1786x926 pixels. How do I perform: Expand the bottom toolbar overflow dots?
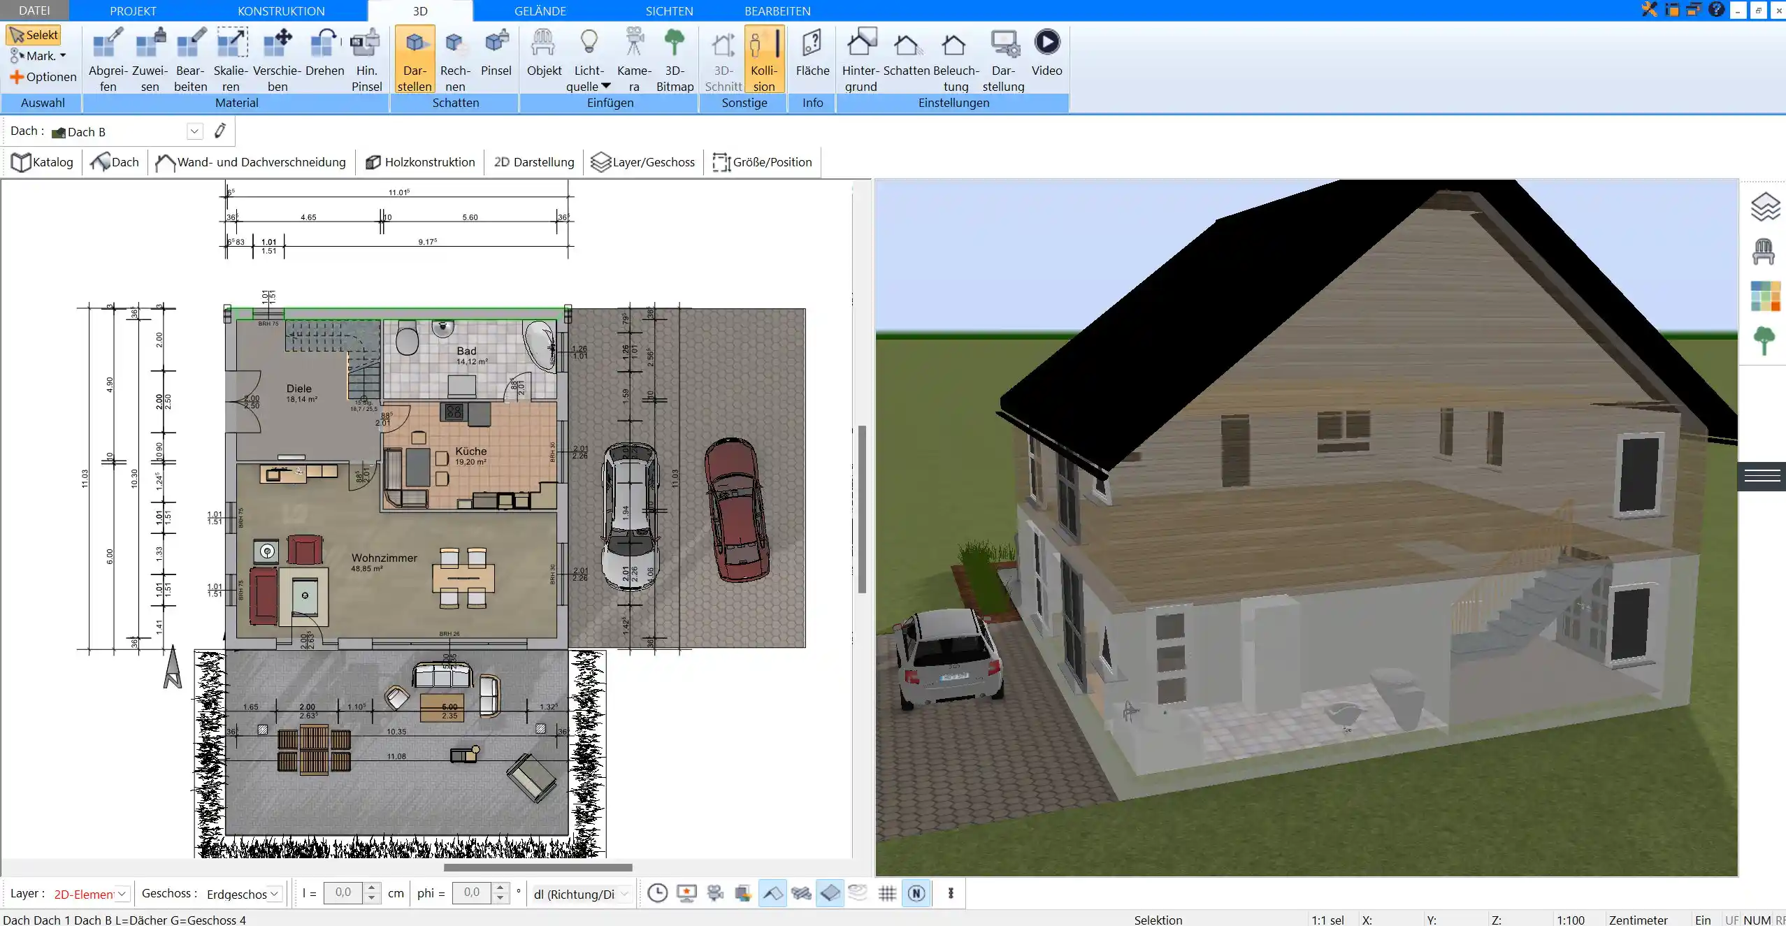click(951, 893)
